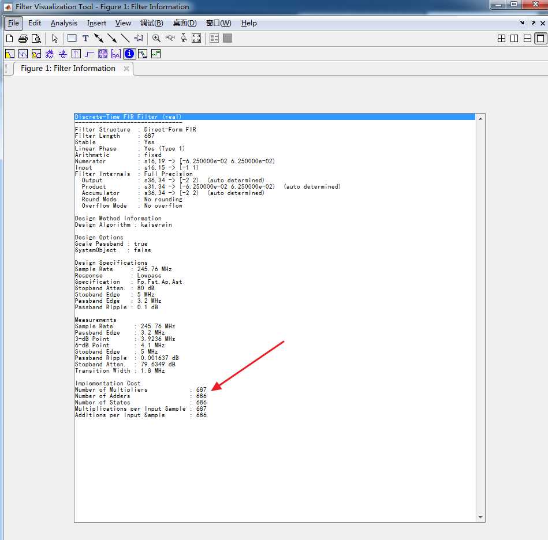Screen dimensions: 548x540
Task: Pick the double-headed arrow annotation tool
Action: coord(99,39)
